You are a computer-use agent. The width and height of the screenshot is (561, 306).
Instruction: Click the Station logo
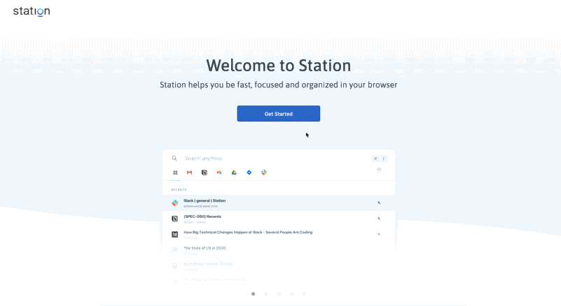tap(32, 11)
